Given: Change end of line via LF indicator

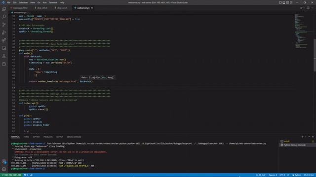Looking at the screenshot, I should (288, 175).
